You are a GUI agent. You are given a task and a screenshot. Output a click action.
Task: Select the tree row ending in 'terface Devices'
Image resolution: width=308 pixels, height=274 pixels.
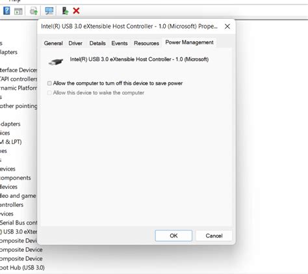pos(19,70)
